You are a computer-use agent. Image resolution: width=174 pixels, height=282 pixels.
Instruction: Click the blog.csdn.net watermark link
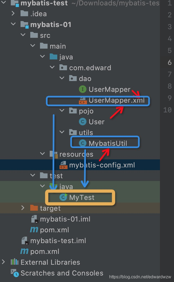point(140,277)
